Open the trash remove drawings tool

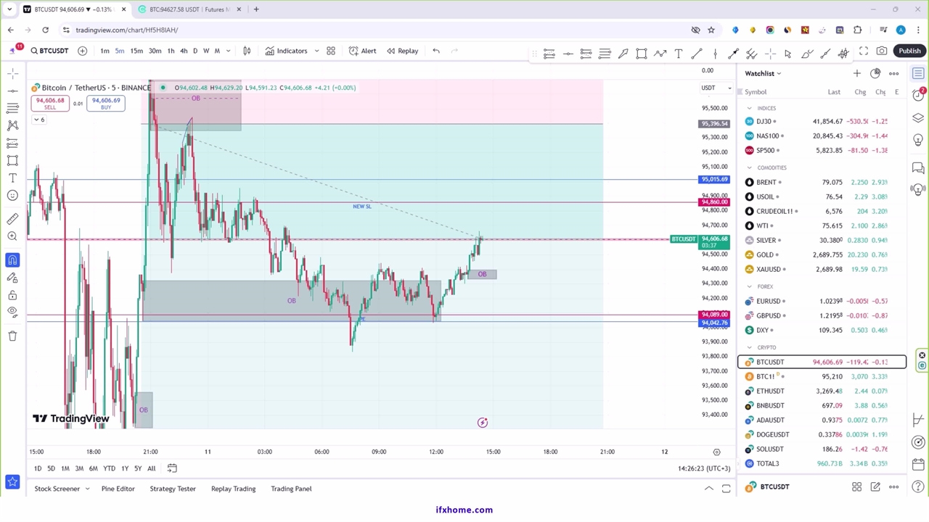(x=12, y=336)
